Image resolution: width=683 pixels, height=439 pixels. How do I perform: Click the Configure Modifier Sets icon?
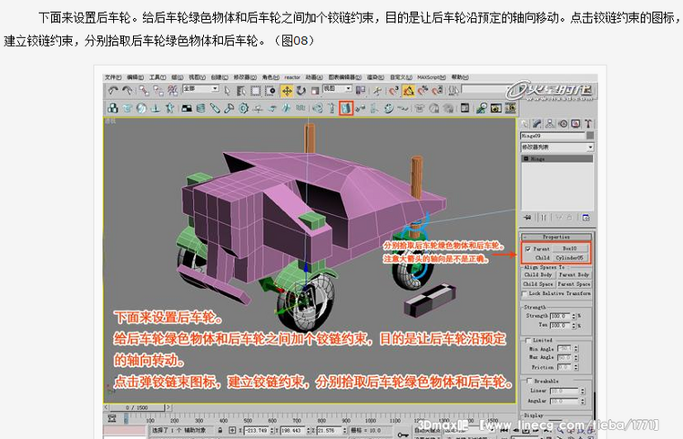pos(586,217)
